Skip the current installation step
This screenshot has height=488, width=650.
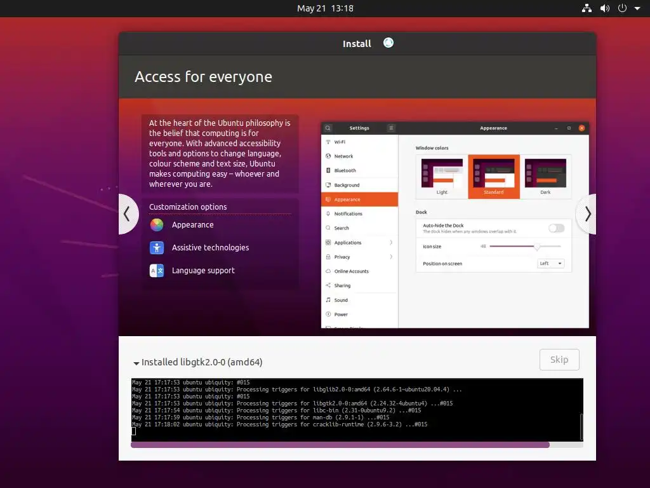[x=559, y=360]
